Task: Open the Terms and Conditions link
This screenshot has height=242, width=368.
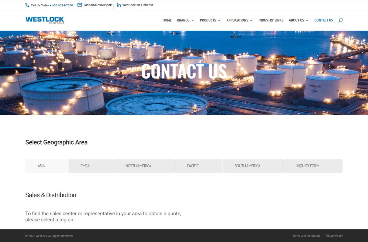Action: [306, 236]
